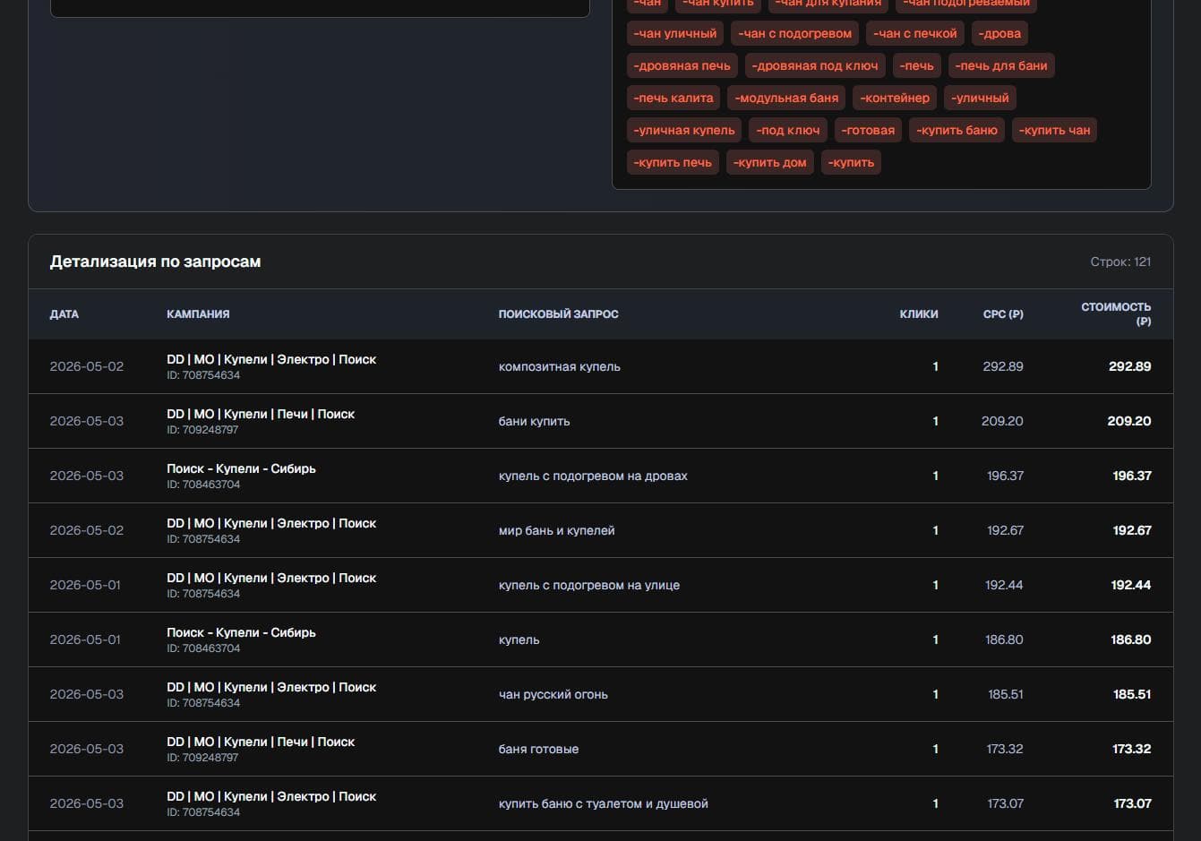Click the "-модульная баня" tag
The width and height of the screenshot is (1201, 841).
pyautogui.click(x=787, y=98)
